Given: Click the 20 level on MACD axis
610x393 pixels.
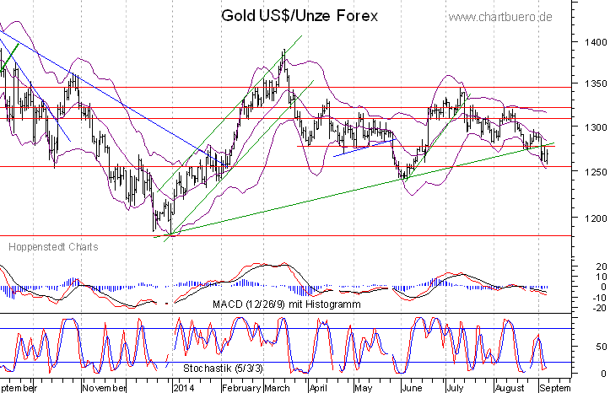Looking at the screenshot, I should click(601, 266).
